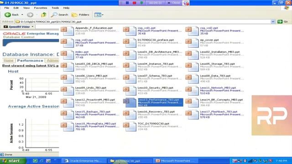Select Appendix_F_Education.ppt file icon

(x=68, y=31)
